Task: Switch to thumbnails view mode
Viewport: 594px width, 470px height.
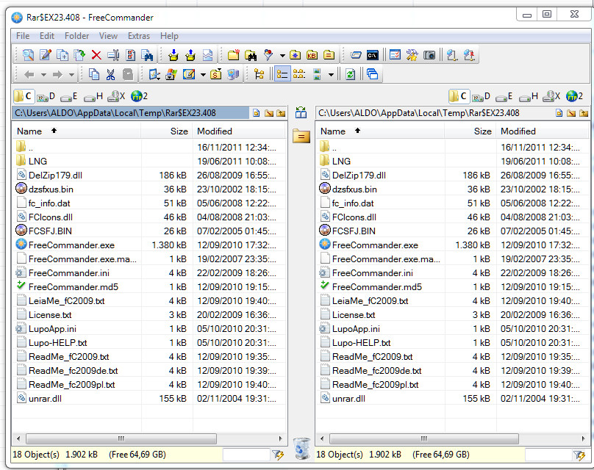Action: 318,75
